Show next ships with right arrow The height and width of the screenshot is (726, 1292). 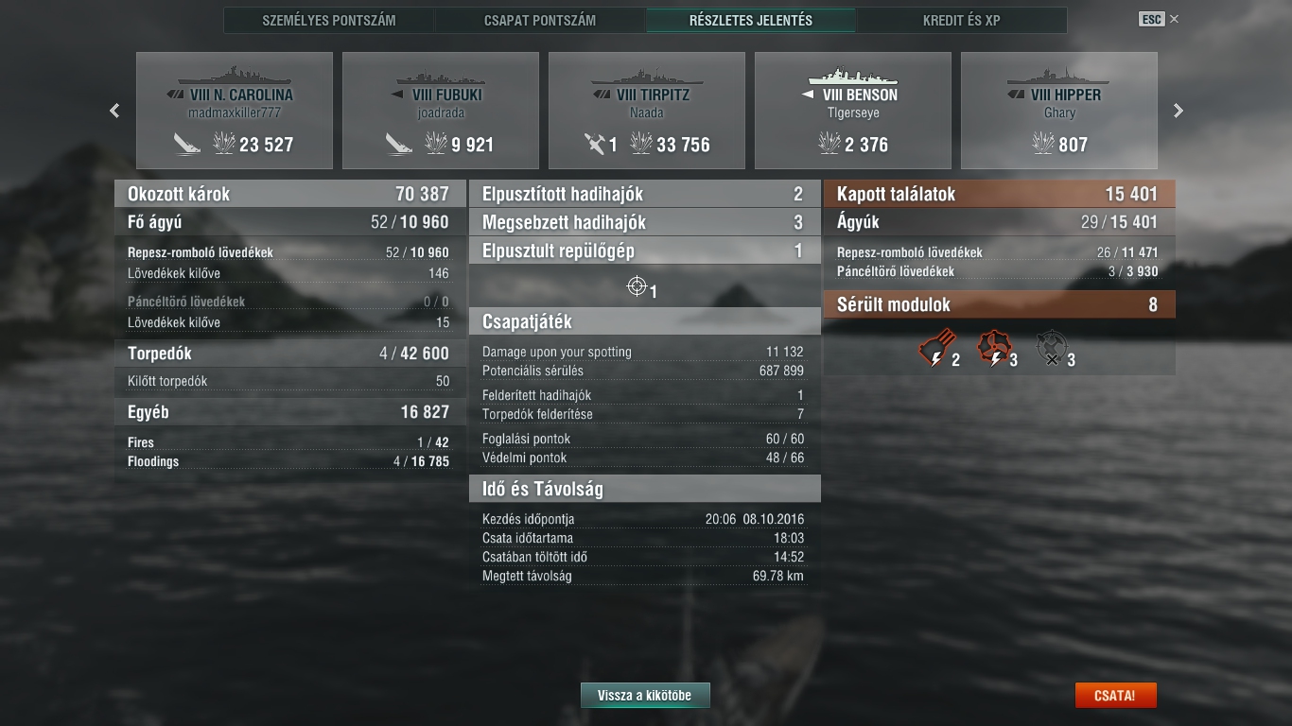tap(1179, 111)
